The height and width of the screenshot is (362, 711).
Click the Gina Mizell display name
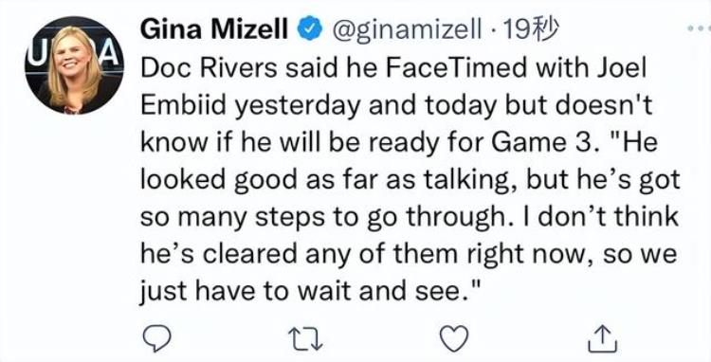(214, 30)
